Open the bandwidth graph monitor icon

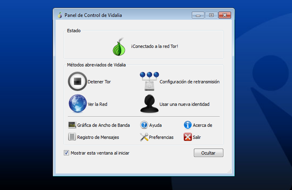[x=72, y=125]
